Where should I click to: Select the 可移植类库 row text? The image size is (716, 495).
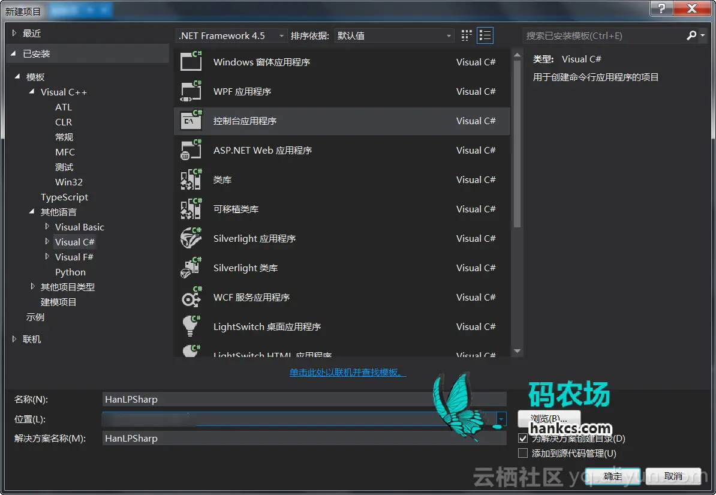(x=236, y=209)
